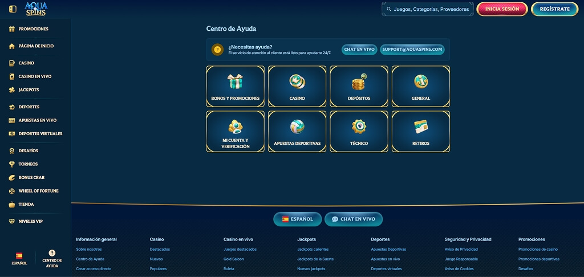Select Wheel of Fortune in sidebar menu
Screen dimensions: 584x277
point(39,191)
